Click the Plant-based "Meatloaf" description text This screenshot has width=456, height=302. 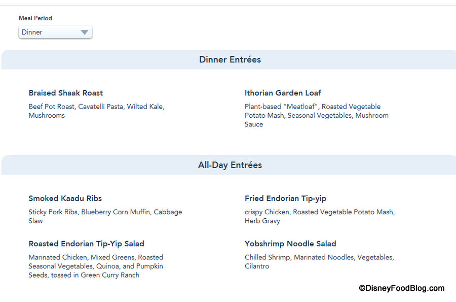tap(317, 115)
